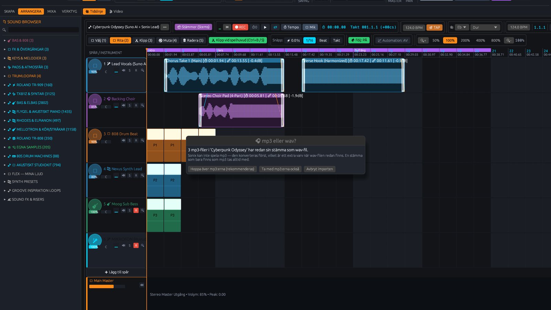The width and height of the screenshot is (551, 310).
Task: Click the Moog Sub Bass guitar avatar
Action: point(95,206)
